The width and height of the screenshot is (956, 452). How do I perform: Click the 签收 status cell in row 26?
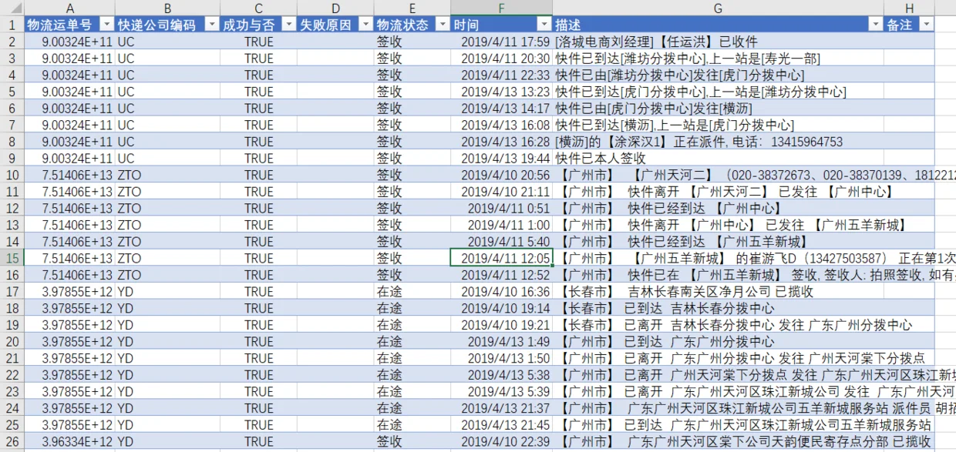point(412,441)
